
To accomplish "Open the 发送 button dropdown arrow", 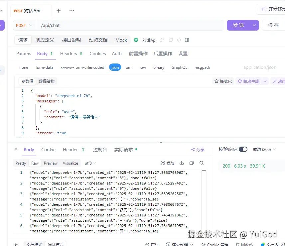I will 254,25.
